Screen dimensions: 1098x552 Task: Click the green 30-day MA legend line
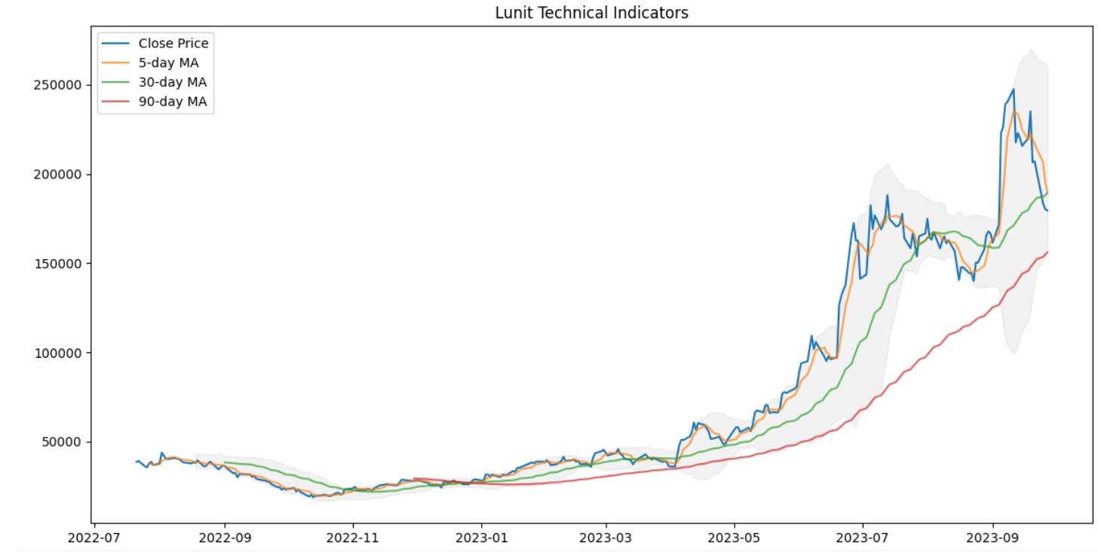pyautogui.click(x=116, y=83)
